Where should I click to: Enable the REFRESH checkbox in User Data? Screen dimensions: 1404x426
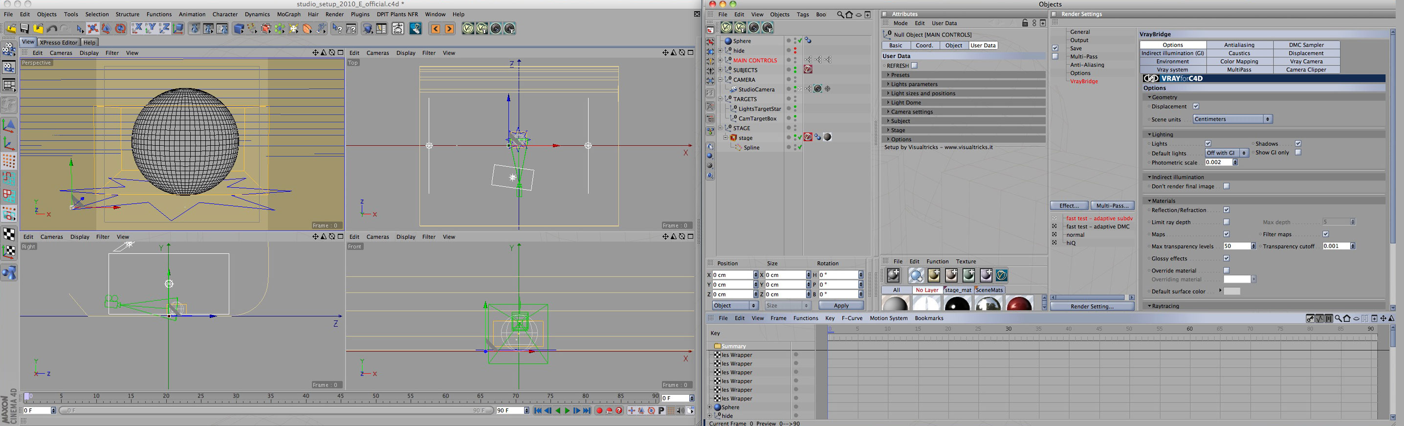pos(915,66)
